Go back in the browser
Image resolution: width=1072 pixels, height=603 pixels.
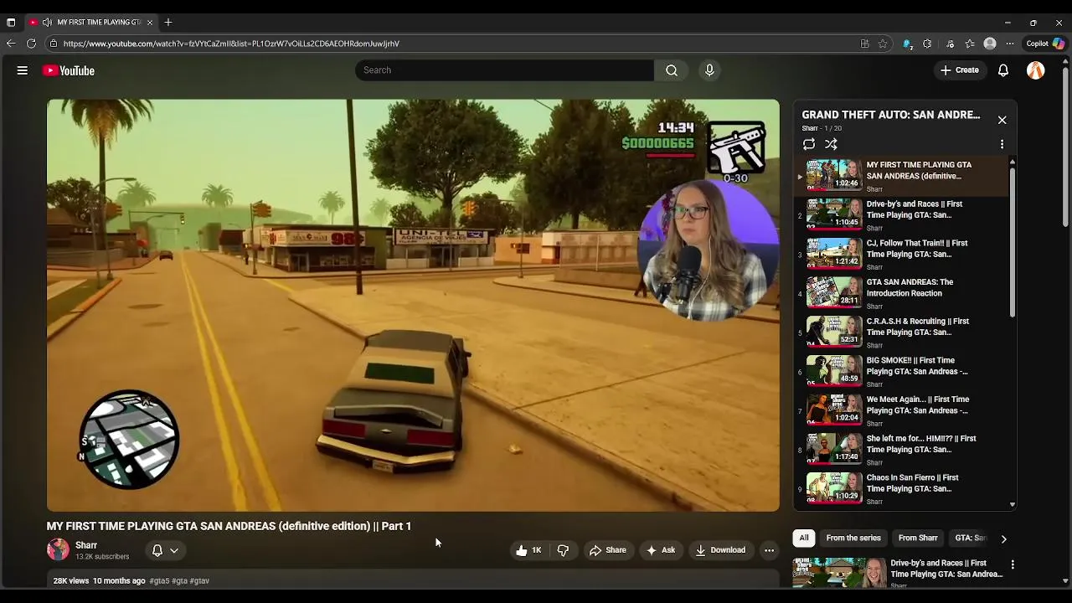point(10,44)
